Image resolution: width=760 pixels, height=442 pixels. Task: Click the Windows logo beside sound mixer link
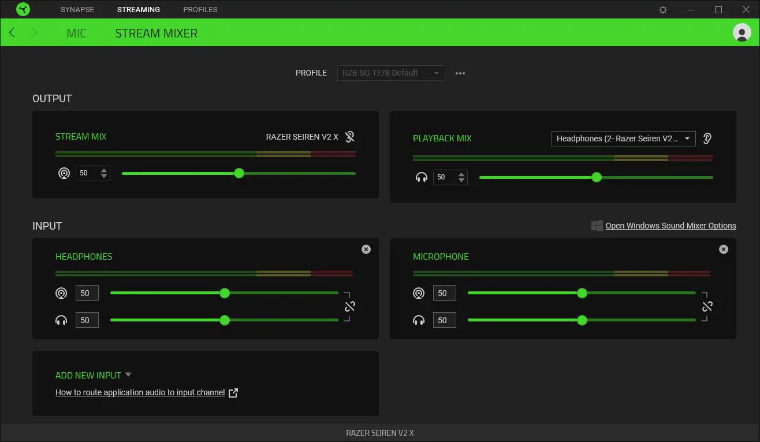click(597, 226)
